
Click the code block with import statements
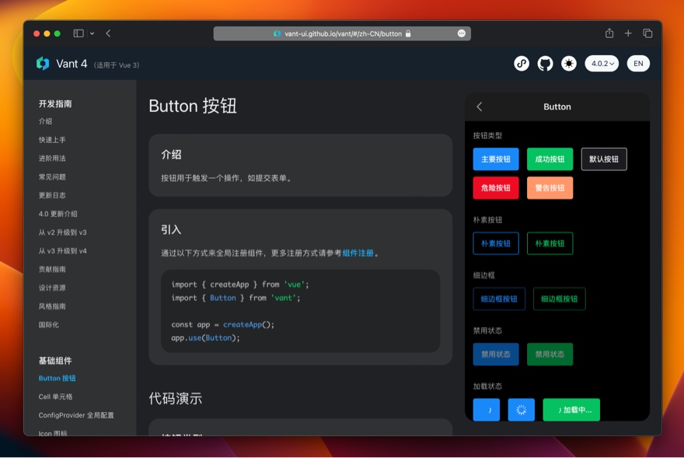click(x=300, y=311)
